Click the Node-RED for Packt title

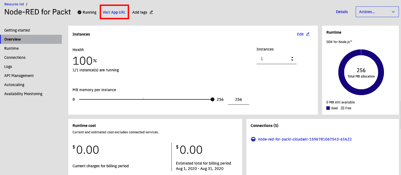(x=38, y=12)
